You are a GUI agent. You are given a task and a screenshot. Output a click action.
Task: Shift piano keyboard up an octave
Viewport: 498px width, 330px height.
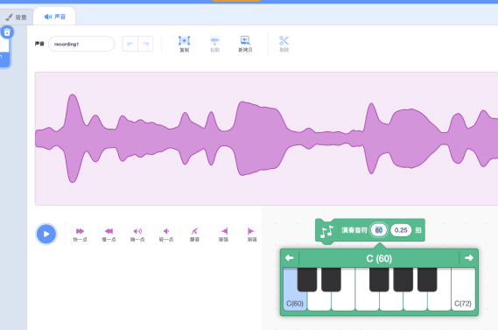pyautogui.click(x=469, y=258)
